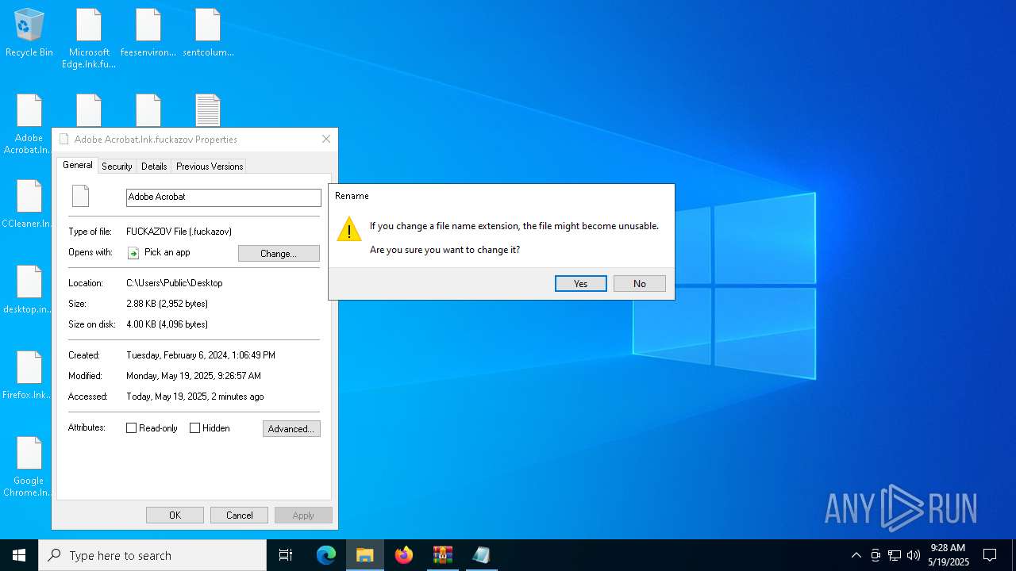The height and width of the screenshot is (571, 1016).
Task: Open the WinRAR taskbar icon
Action: [443, 555]
